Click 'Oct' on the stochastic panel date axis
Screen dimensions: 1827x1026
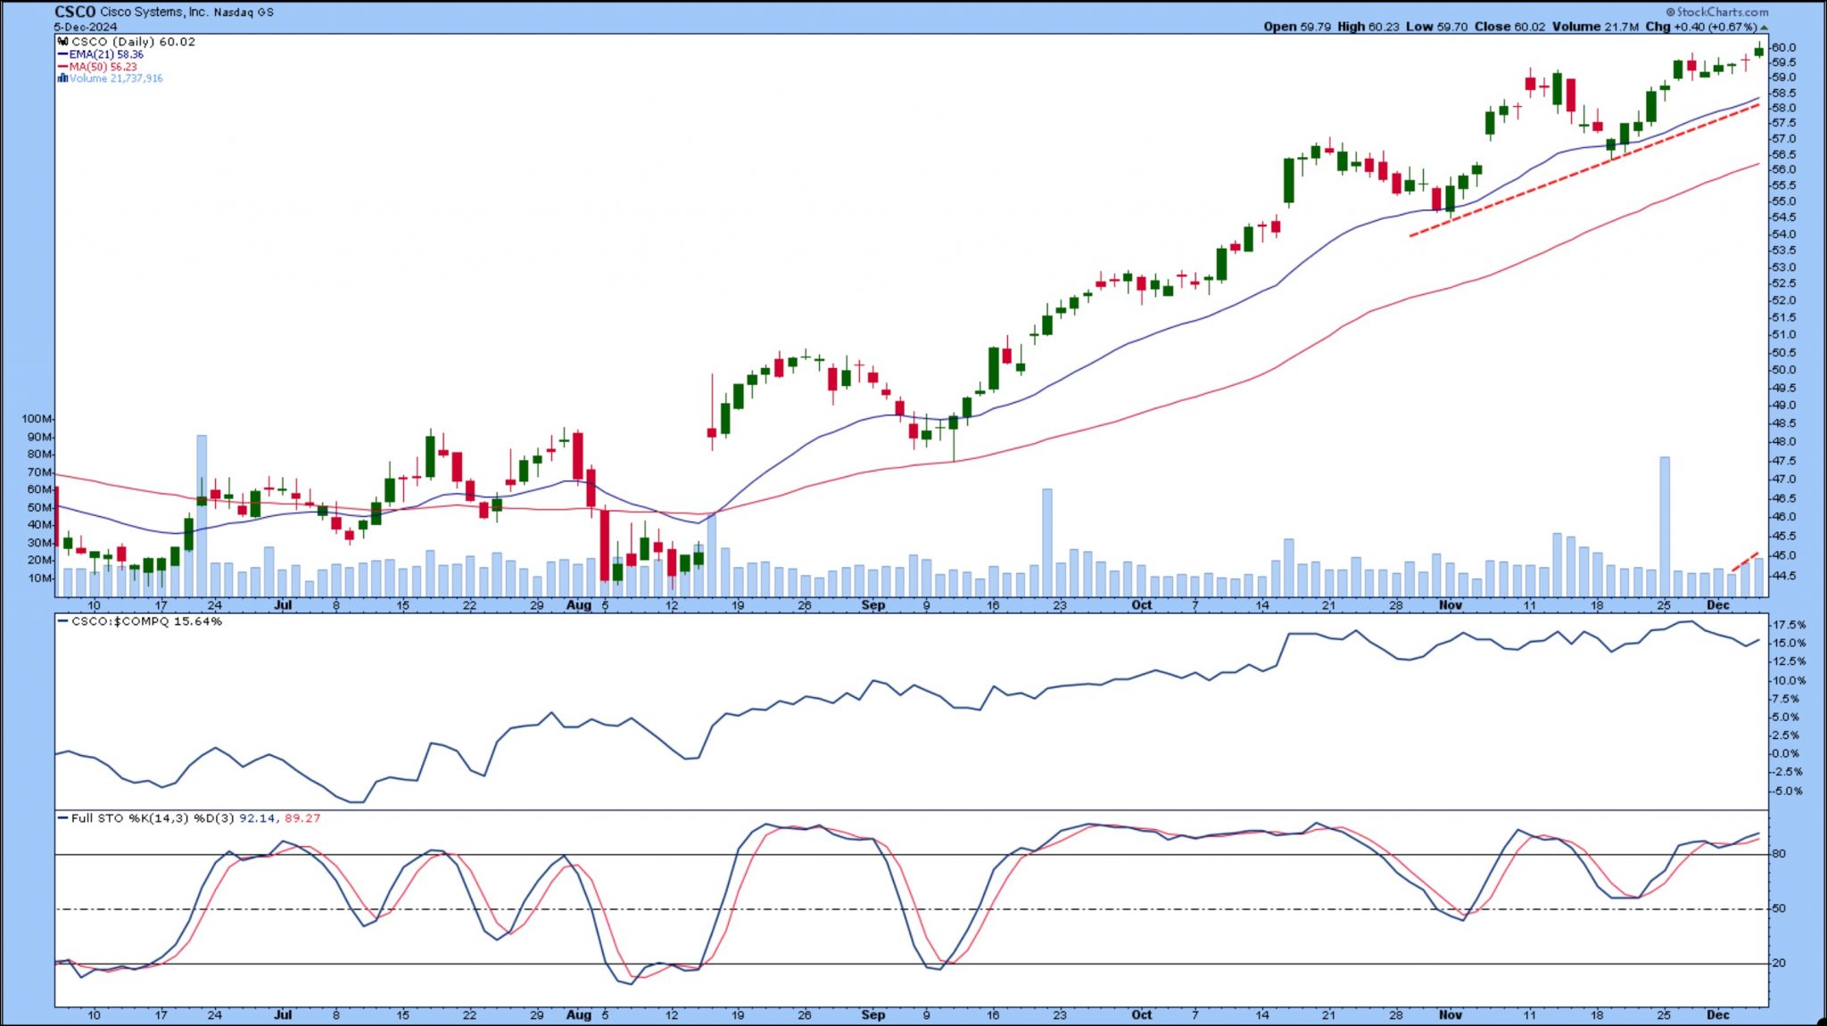[1142, 1015]
